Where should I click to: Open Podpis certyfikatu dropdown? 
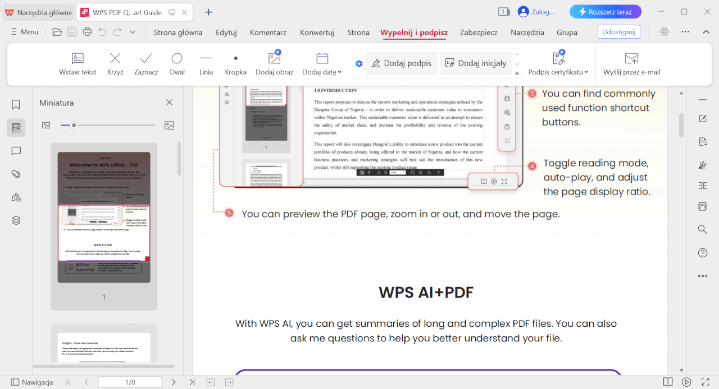coord(558,64)
